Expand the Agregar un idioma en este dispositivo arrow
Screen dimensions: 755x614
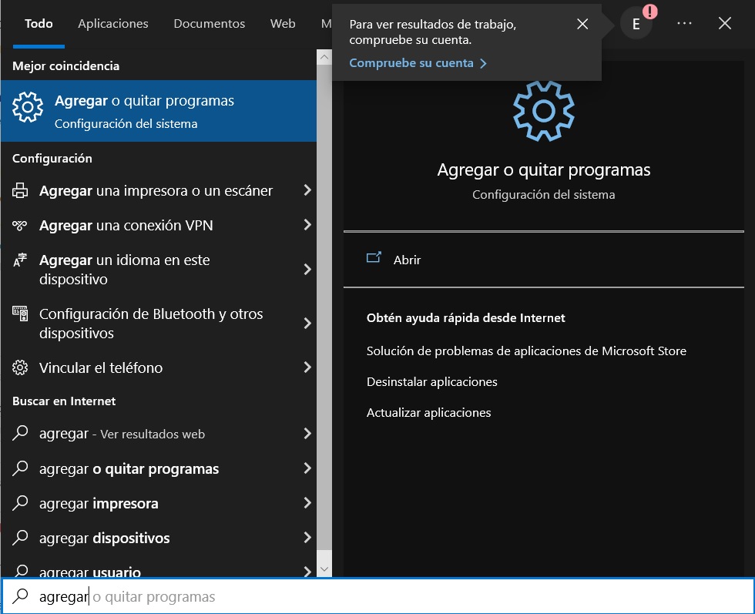point(307,269)
